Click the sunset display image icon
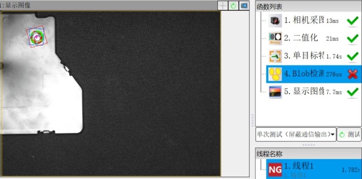This screenshot has width=362, height=179. (275, 92)
